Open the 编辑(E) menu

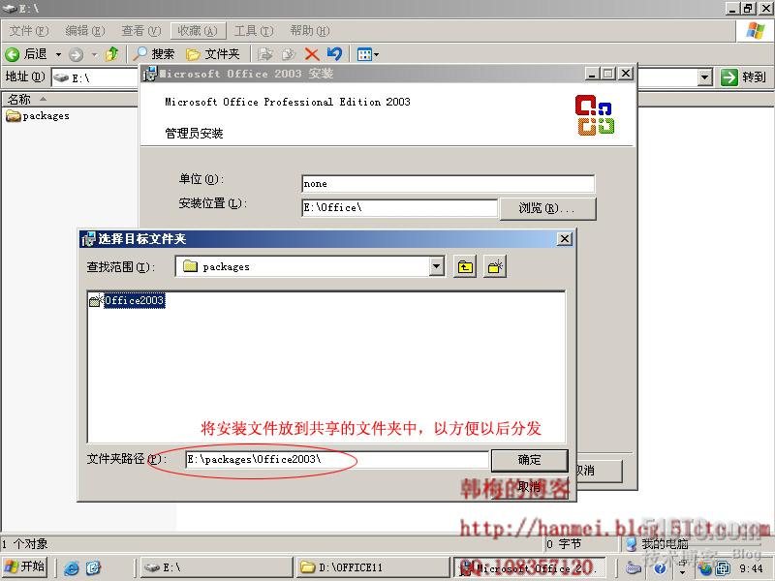coord(85,31)
